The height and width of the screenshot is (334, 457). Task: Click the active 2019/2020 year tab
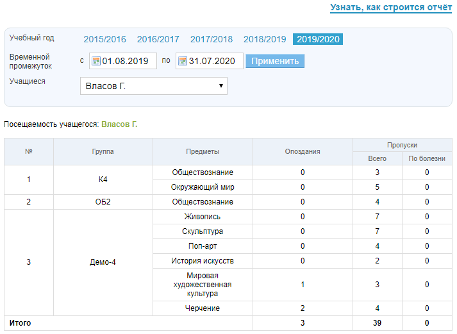(x=317, y=39)
